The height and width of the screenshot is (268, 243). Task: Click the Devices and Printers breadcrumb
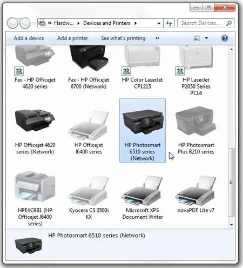click(107, 23)
